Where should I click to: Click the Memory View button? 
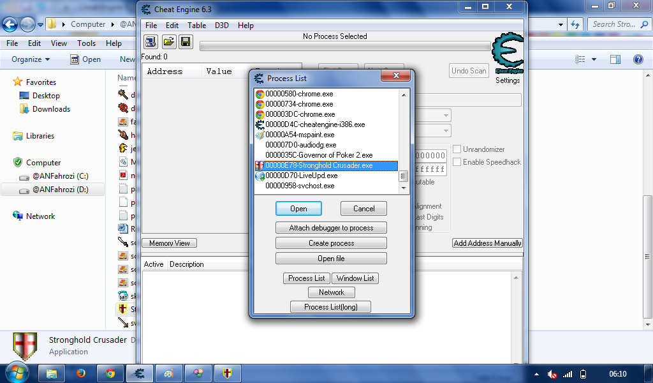point(170,243)
